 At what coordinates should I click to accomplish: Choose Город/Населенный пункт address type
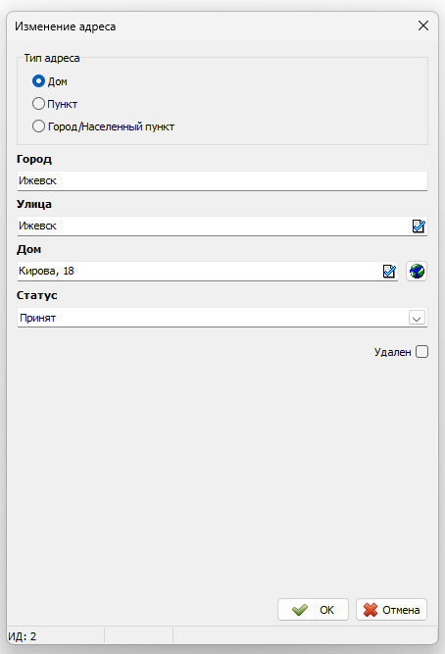pos(103,126)
